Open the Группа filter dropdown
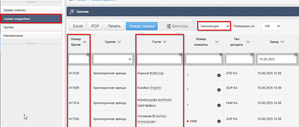 click(113, 59)
